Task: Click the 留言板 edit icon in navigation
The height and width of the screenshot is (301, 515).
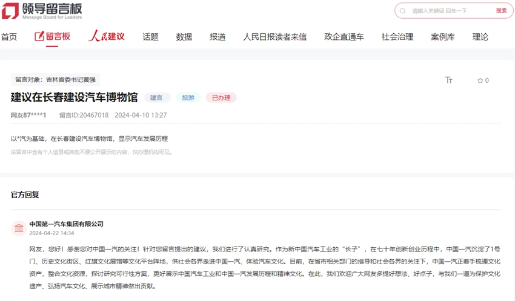Action: click(39, 36)
